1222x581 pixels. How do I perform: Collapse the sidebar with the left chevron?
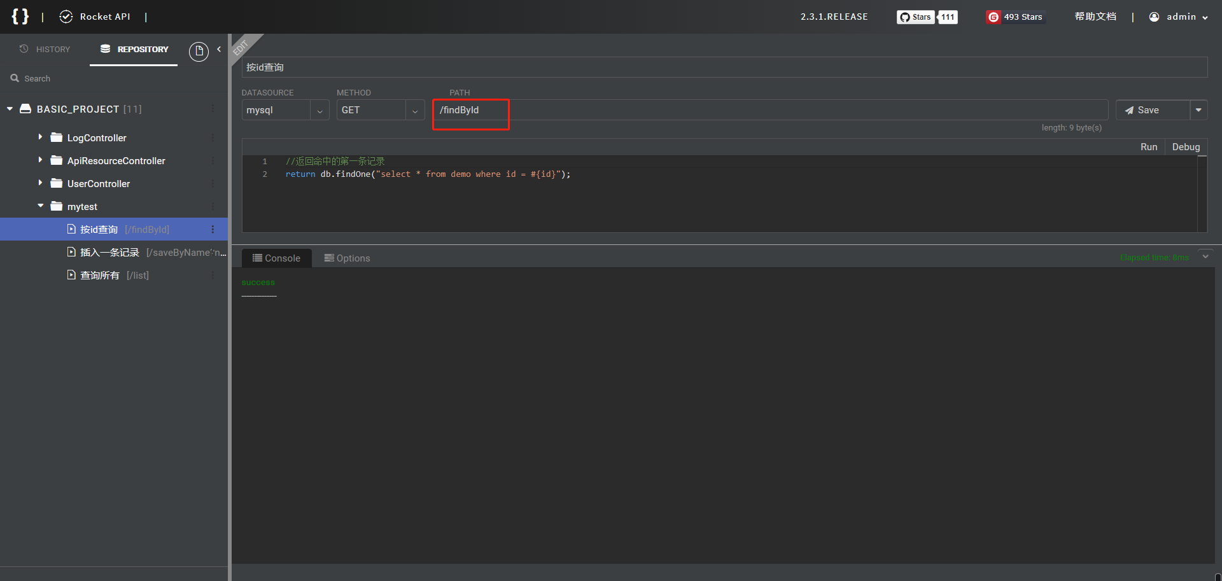219,49
